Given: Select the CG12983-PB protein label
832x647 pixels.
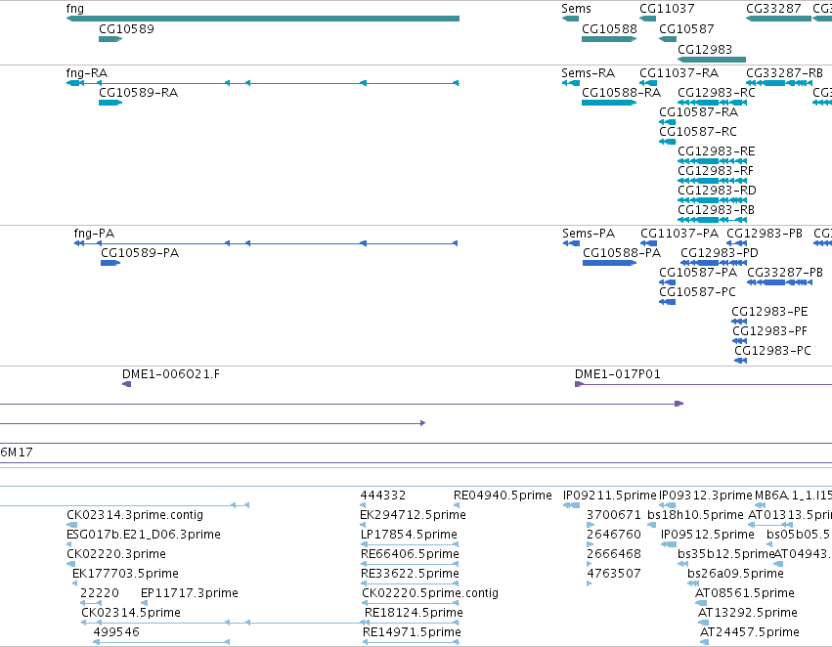Looking at the screenshot, I should coord(765,234).
